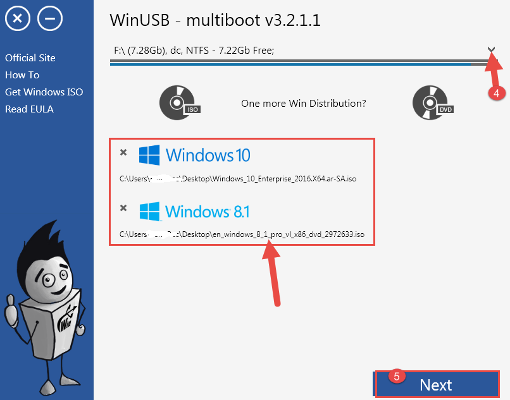Click the Windows 8.1 logo entry

194,212
